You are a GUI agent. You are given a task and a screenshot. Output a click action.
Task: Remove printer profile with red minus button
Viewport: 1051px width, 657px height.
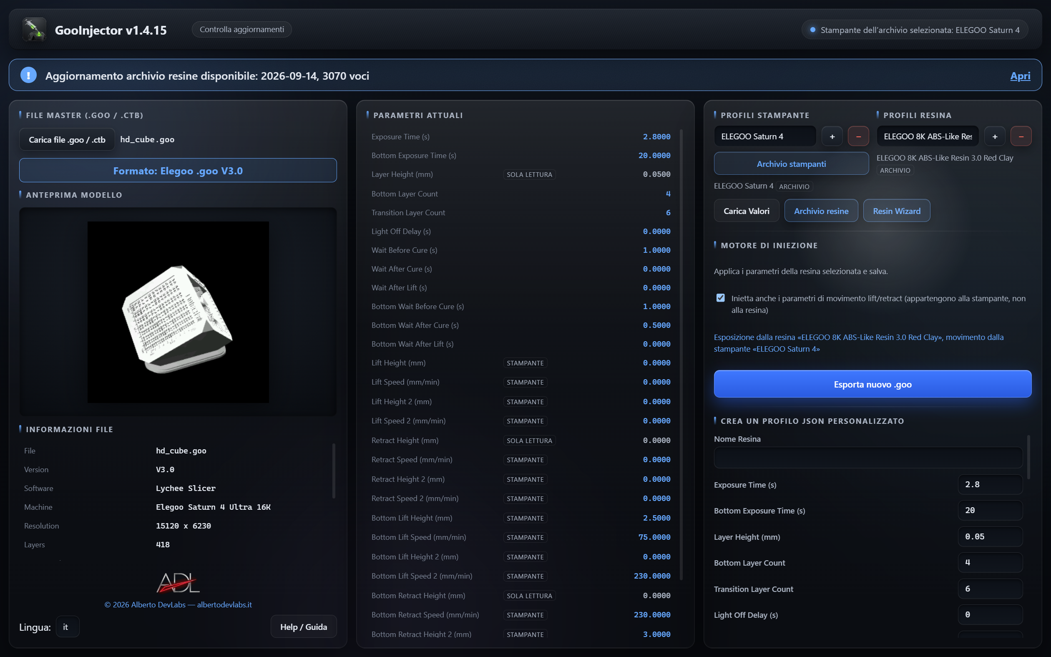point(858,136)
